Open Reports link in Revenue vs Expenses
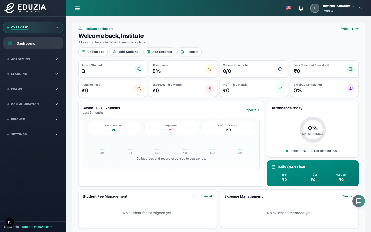This screenshot has height=232, width=371. (252, 110)
